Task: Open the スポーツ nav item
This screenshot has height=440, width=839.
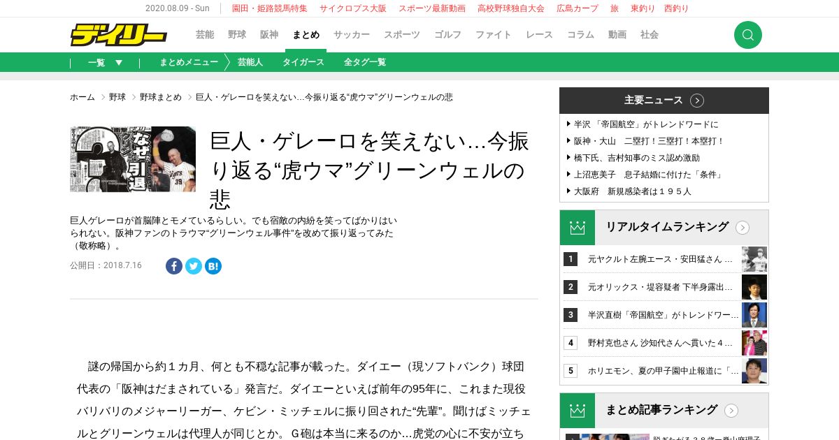Action: [x=402, y=35]
